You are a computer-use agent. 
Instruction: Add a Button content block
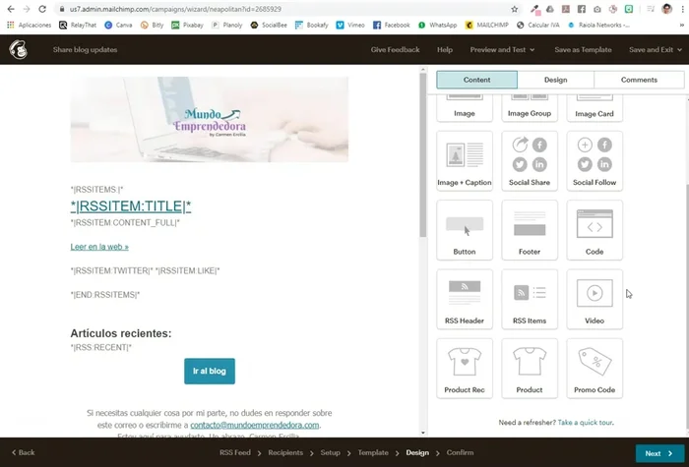coord(465,230)
